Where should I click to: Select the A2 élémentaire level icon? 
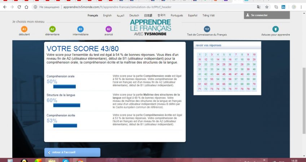[x=52, y=29]
